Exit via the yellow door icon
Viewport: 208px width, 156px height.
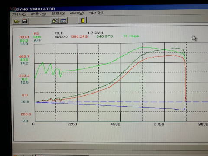point(83,20)
